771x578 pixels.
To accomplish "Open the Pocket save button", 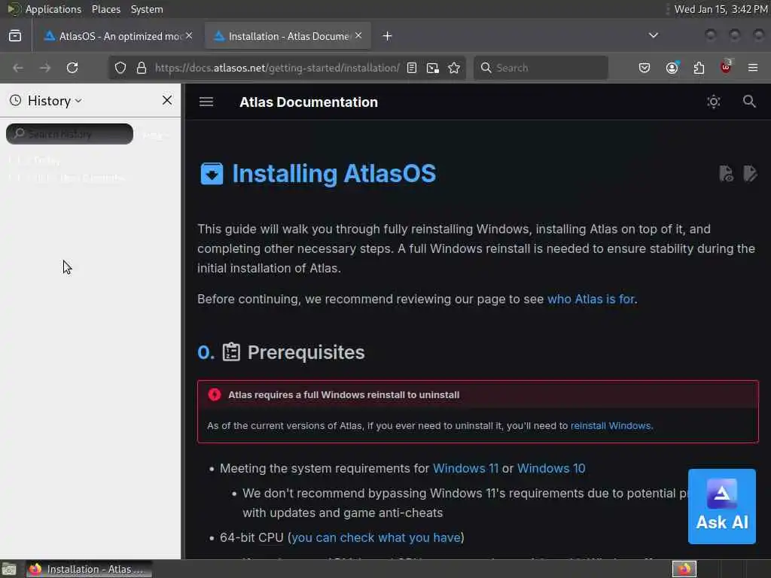I will point(645,68).
